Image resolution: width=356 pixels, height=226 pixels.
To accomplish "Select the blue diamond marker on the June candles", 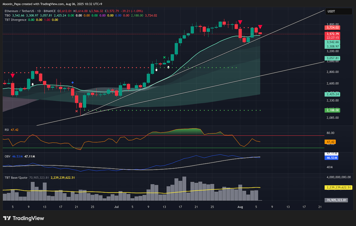I will [73, 82].
